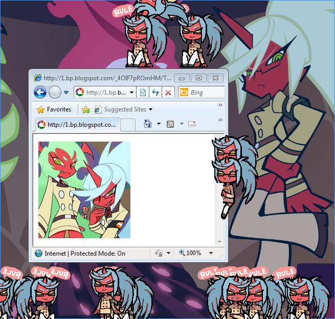Add page to Favorites bar star icon

86,109
